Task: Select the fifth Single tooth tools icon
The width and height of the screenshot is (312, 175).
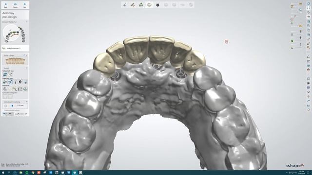Action: tap(26, 82)
